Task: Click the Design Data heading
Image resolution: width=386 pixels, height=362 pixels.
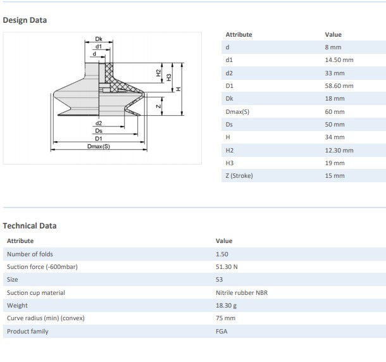Action: tap(25, 20)
